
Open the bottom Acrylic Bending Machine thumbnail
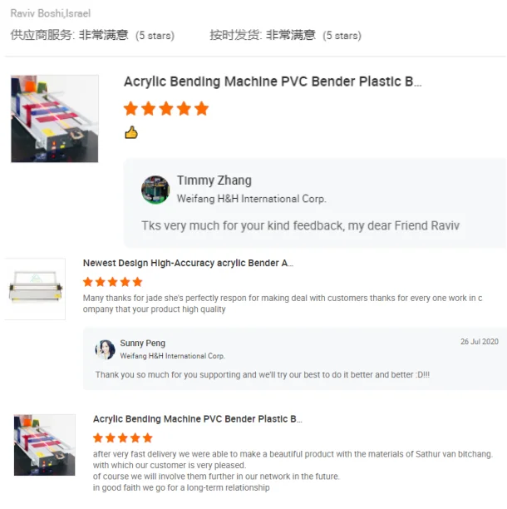pos(44,445)
